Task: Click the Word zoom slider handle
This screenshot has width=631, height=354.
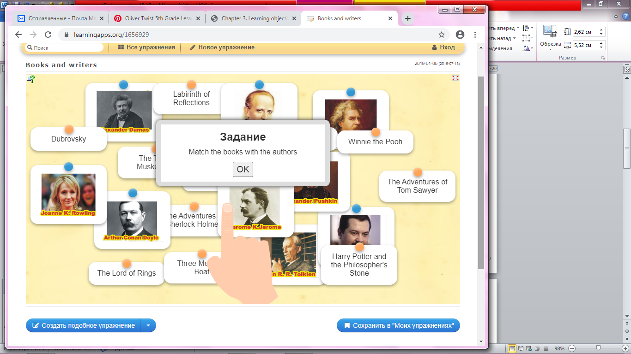Action: click(598, 348)
